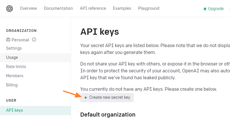The width and height of the screenshot is (230, 120).
Task: Open organization Settings in the sidebar
Action: [14, 48]
